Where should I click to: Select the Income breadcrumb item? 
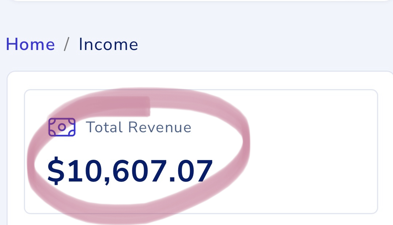[108, 45]
